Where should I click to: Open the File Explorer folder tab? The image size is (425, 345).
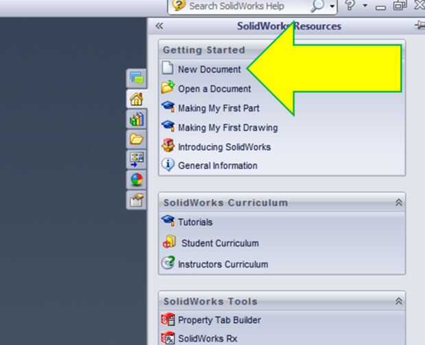pyautogui.click(x=136, y=139)
